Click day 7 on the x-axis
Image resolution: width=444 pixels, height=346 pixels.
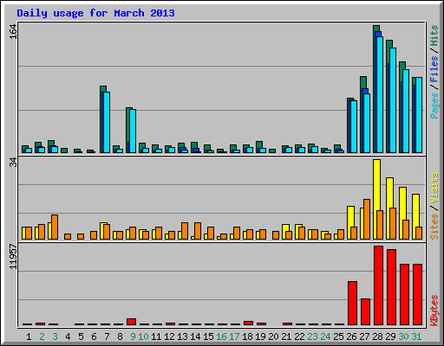coord(107,336)
